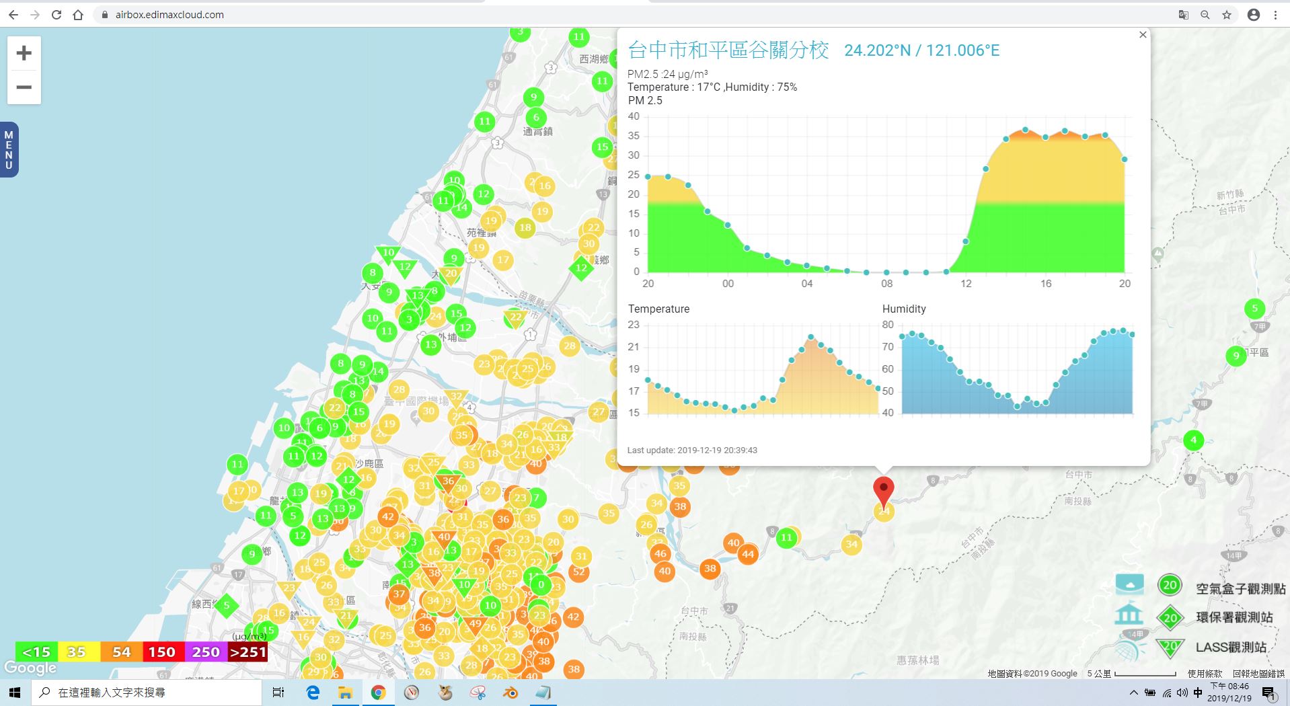Select the orange triangle 49 marker
This screenshot has height=706, width=1290.
pos(475,625)
